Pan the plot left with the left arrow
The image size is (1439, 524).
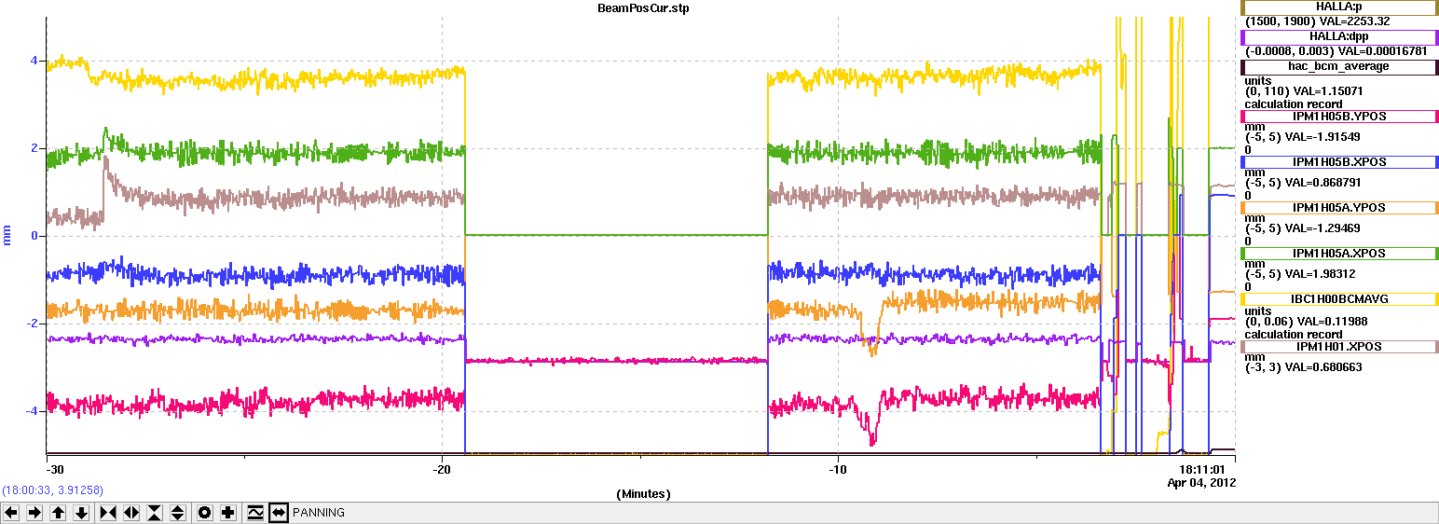point(12,513)
